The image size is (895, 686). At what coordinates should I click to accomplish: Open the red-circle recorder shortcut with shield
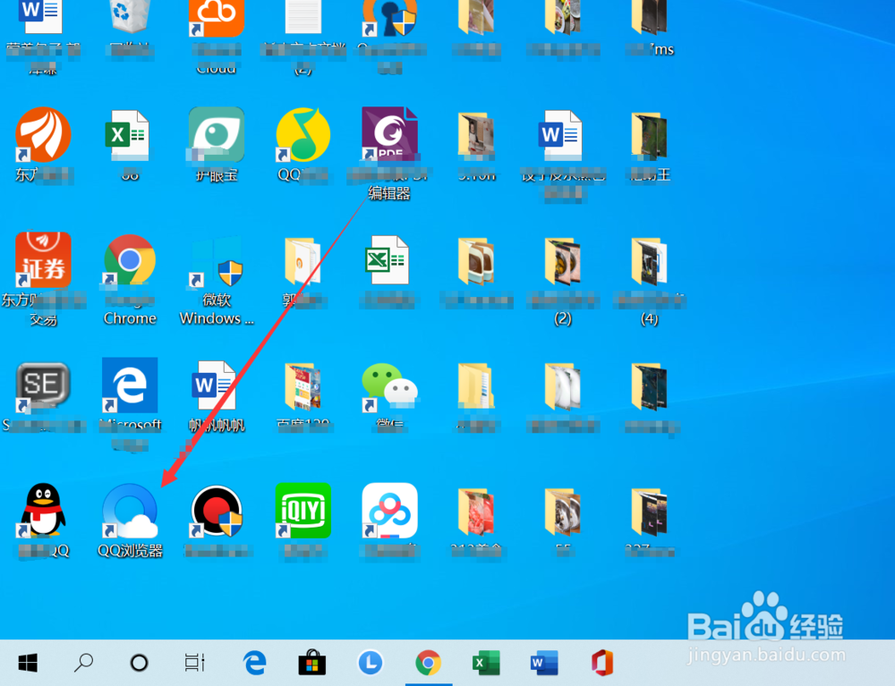(x=217, y=511)
